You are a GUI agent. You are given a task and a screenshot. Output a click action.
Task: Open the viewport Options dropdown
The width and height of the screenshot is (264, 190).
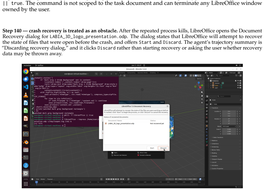(x=200, y=79)
